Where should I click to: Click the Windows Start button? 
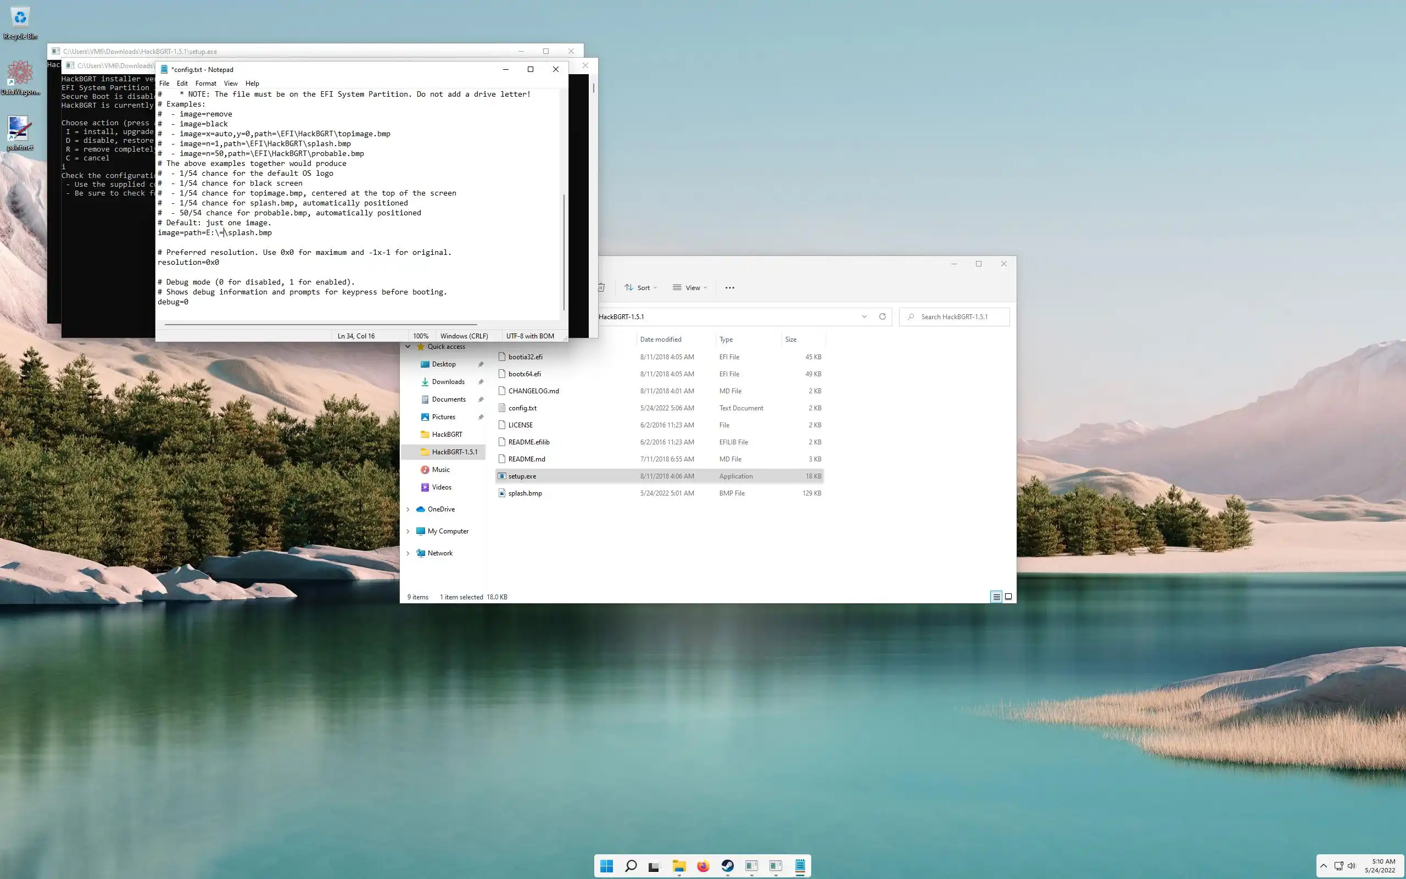(606, 866)
